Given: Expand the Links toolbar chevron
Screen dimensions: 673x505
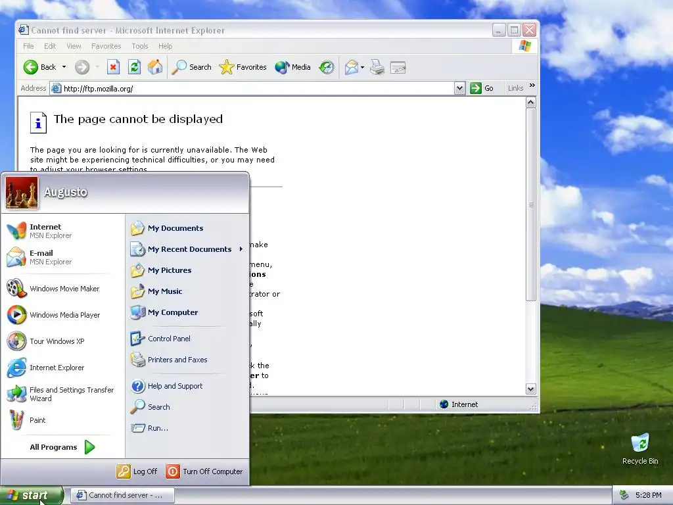Looking at the screenshot, I should 532,85.
